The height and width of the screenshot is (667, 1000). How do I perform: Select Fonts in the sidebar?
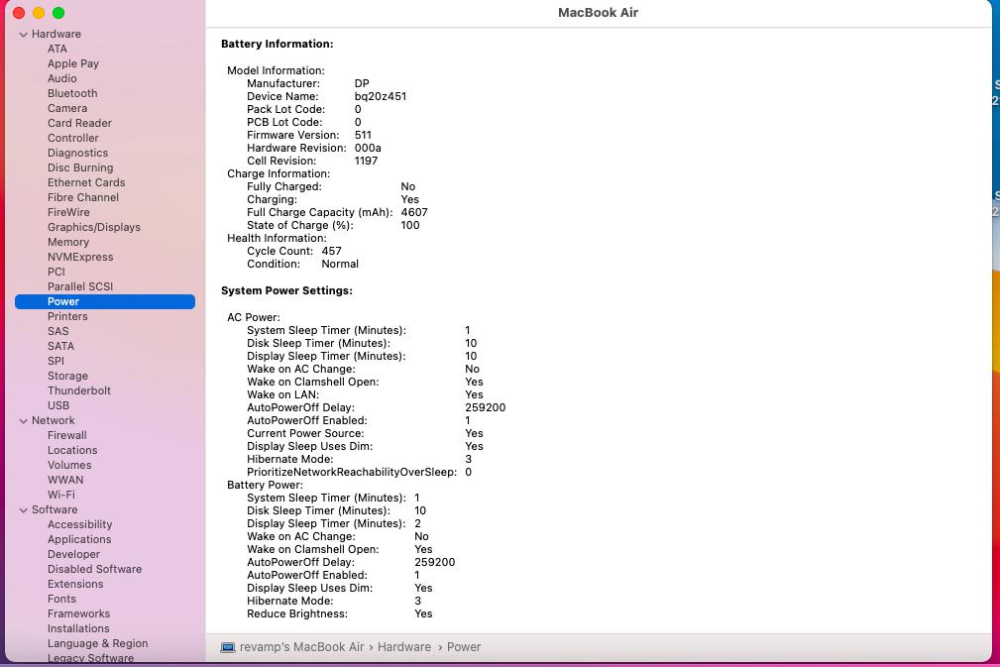61,599
